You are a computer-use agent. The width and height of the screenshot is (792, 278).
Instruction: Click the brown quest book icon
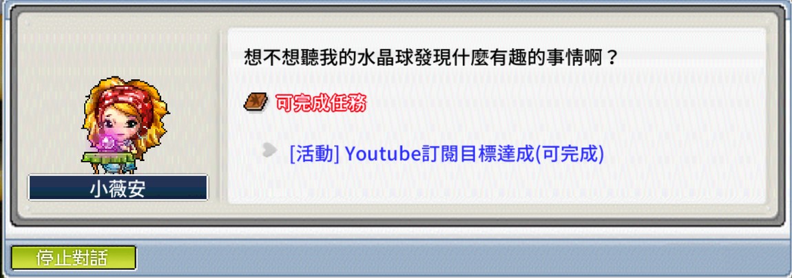[x=256, y=103]
